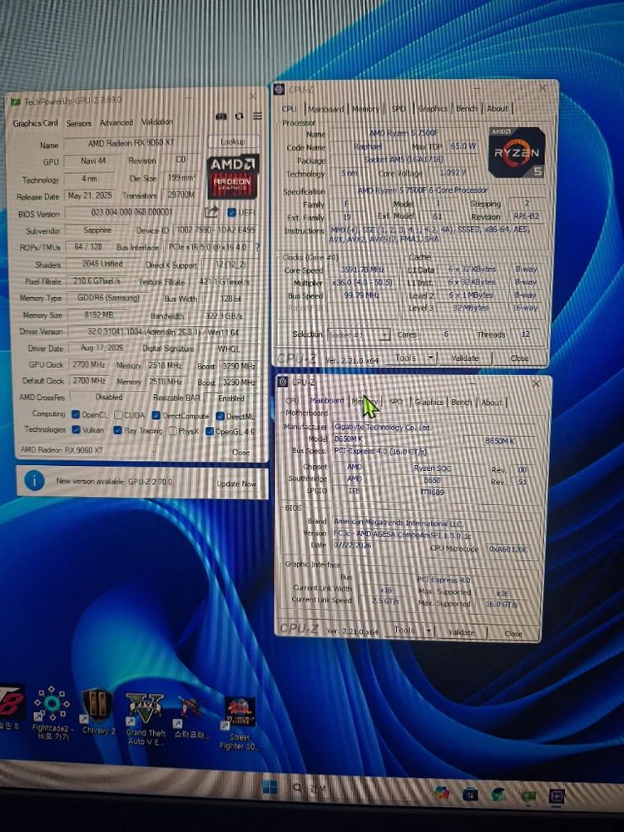Open the Street Fighter 30 desktop shortcut

(240, 723)
